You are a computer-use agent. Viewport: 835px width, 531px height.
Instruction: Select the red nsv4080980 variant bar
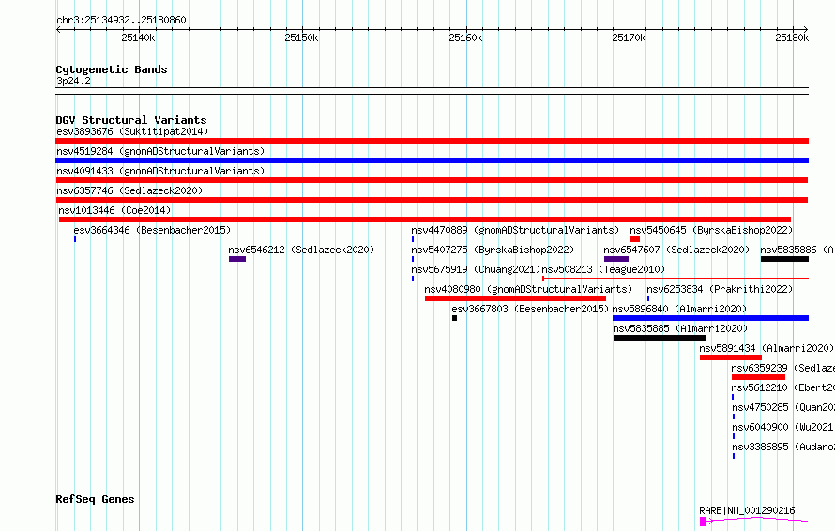click(515, 298)
